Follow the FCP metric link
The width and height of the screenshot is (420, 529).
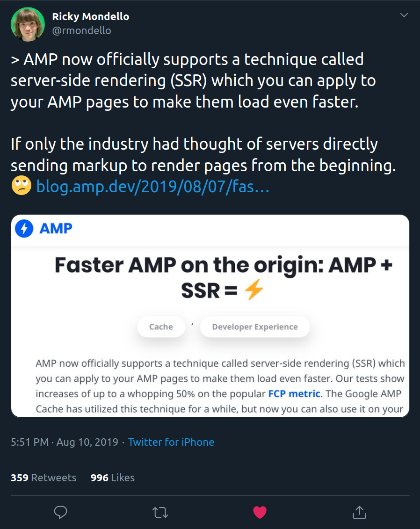pyautogui.click(x=294, y=394)
